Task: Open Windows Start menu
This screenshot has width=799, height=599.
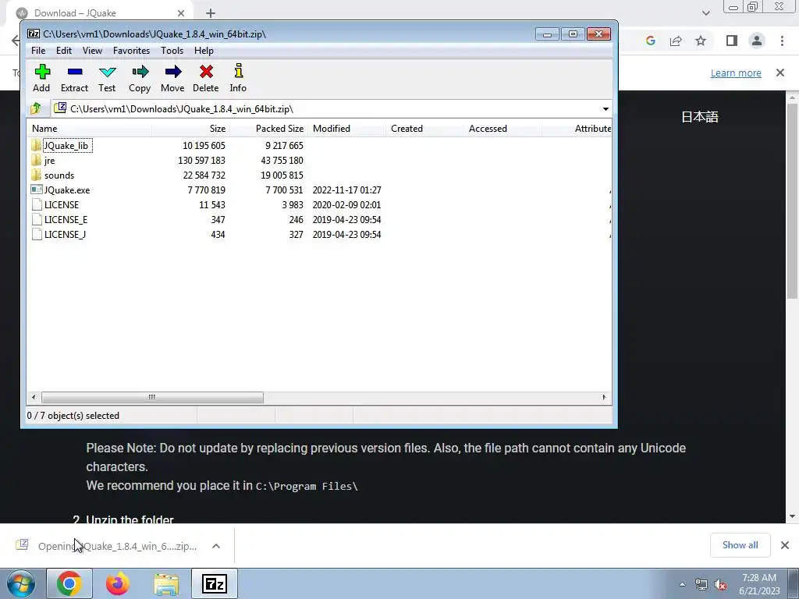Action: (20, 583)
